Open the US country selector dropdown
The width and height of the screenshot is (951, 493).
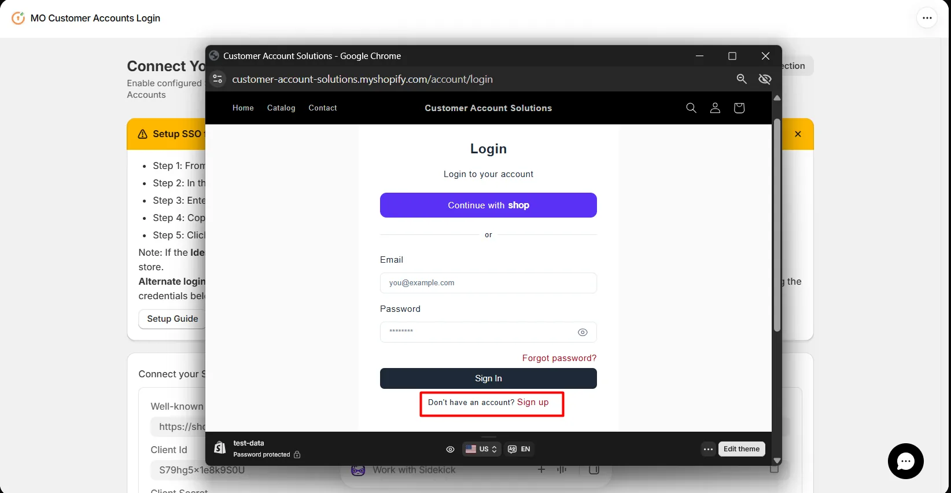coord(481,449)
